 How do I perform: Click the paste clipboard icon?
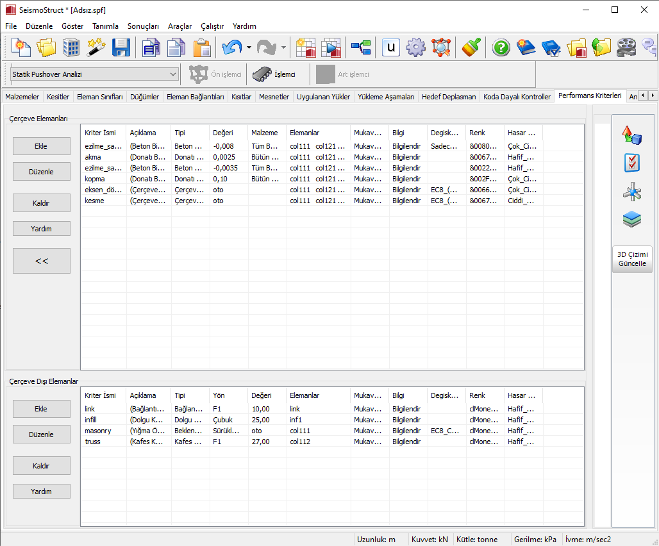(201, 47)
